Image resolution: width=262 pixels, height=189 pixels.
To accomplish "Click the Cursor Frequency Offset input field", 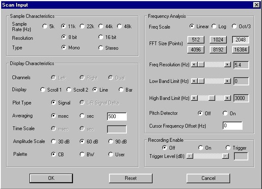I will 233,126.
